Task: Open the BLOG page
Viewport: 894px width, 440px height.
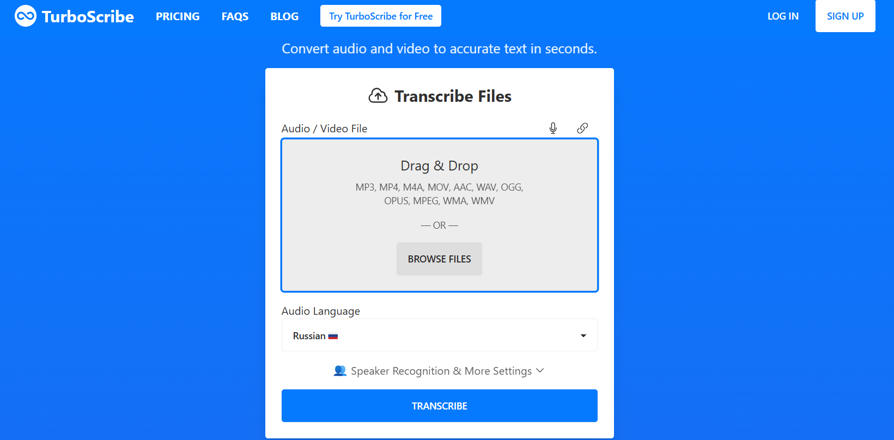Action: 284,16
